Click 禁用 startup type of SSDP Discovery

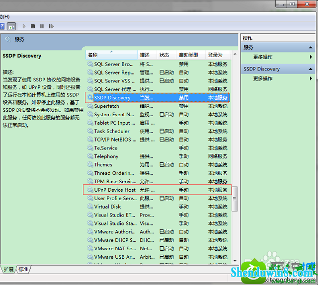point(184,97)
